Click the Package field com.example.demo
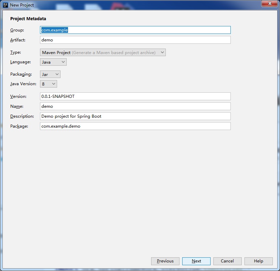The width and height of the screenshot is (280, 271). 135,126
